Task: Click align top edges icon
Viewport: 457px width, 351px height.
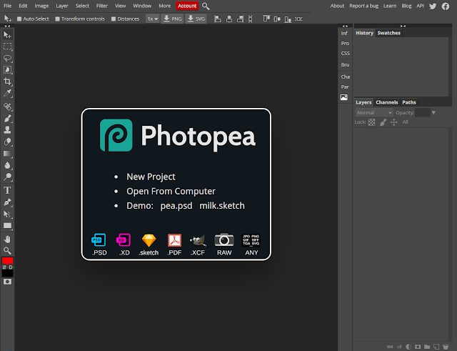Action: (x=266, y=19)
